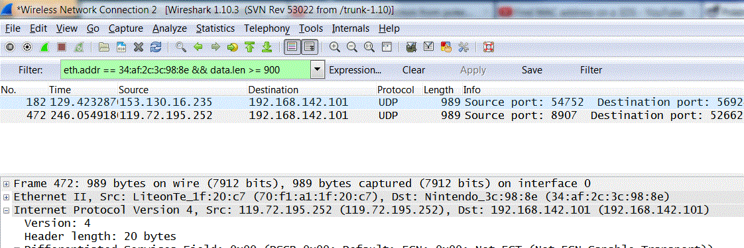The image size is (744, 248).
Task: Open the Help menu
Action: [x=389, y=28]
